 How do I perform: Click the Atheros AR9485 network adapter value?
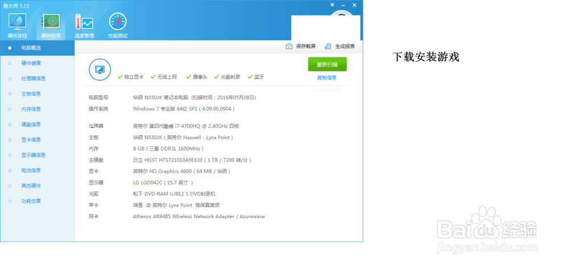tap(199, 216)
